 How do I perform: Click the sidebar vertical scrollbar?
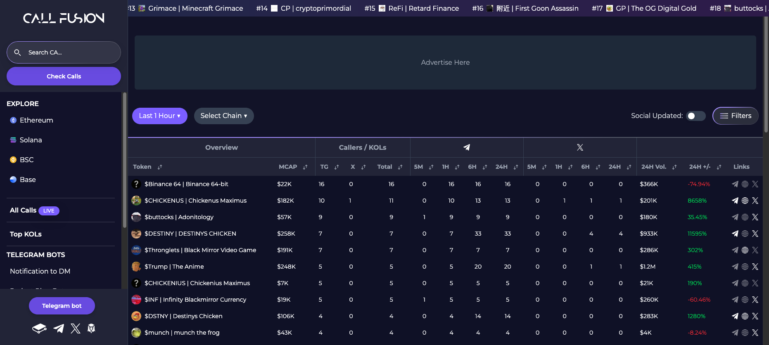125,160
